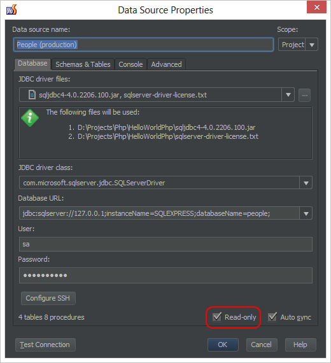The height and width of the screenshot is (363, 331).
Task: Open the Database URL dropdown arrow
Action: (306, 213)
